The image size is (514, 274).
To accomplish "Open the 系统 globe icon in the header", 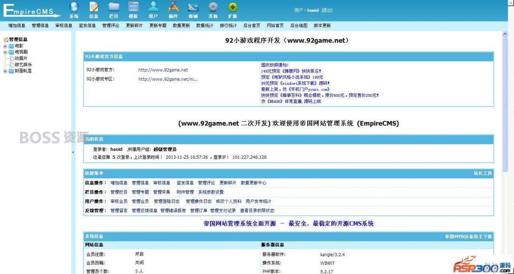I will pos(74,7).
